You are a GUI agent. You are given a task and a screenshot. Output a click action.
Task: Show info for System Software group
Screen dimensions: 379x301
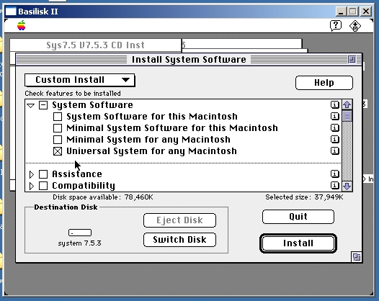335,105
